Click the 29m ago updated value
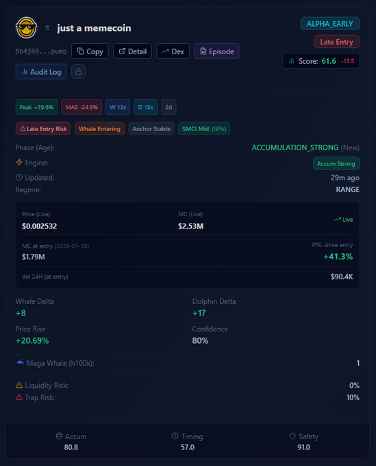The height and width of the screenshot is (466, 376). pos(345,178)
